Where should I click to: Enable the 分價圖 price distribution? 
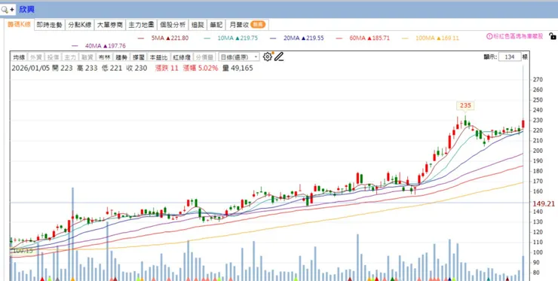coord(205,57)
